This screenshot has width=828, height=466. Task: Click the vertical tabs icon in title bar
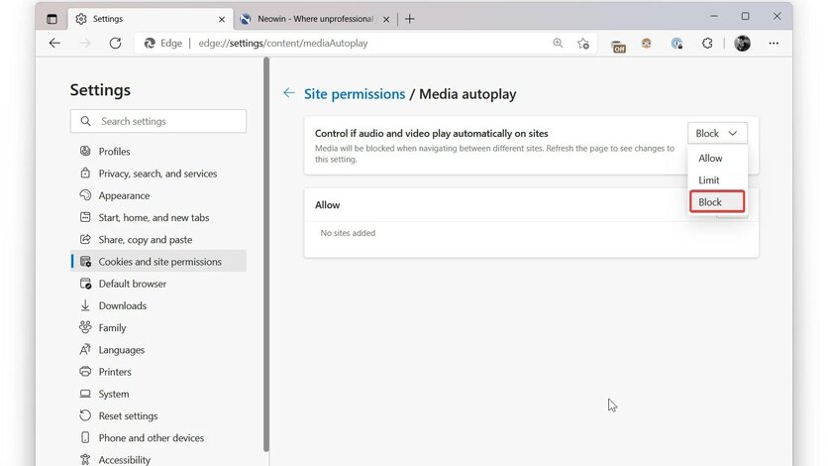point(52,19)
